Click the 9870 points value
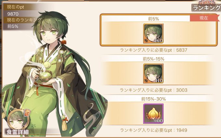 [x=13, y=14]
